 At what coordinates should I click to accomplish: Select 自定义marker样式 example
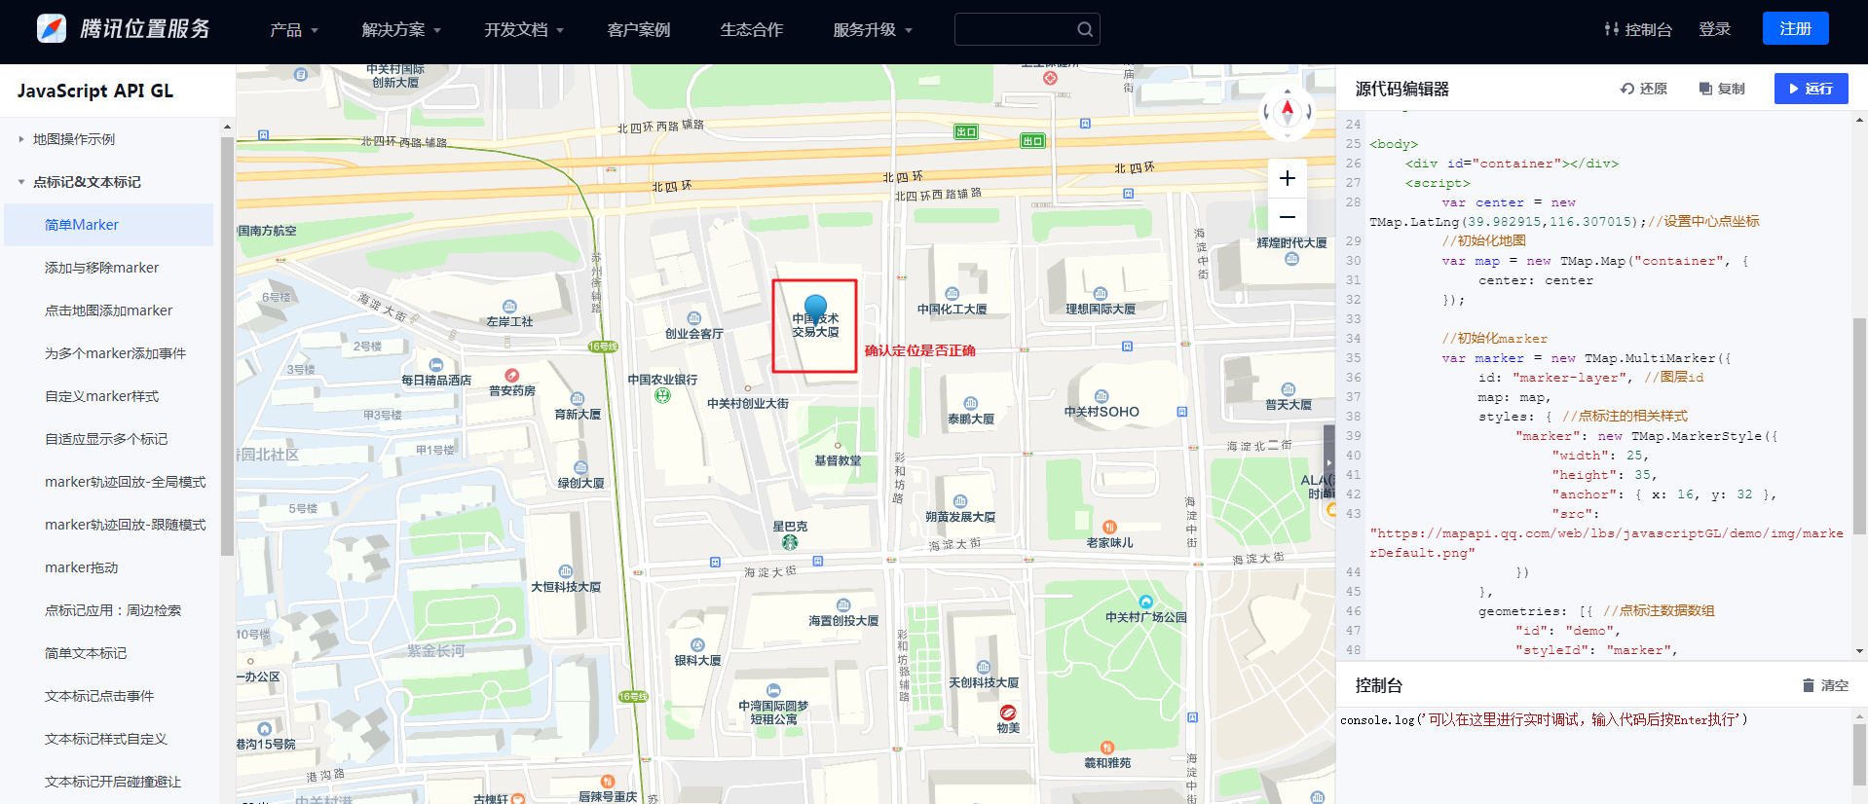coord(108,396)
